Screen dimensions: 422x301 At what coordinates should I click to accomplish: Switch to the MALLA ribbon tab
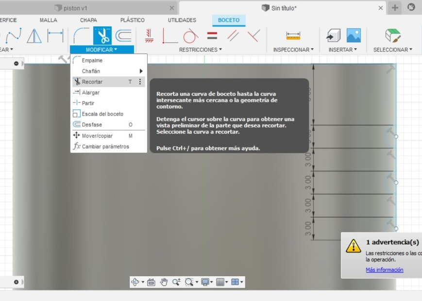(x=49, y=20)
